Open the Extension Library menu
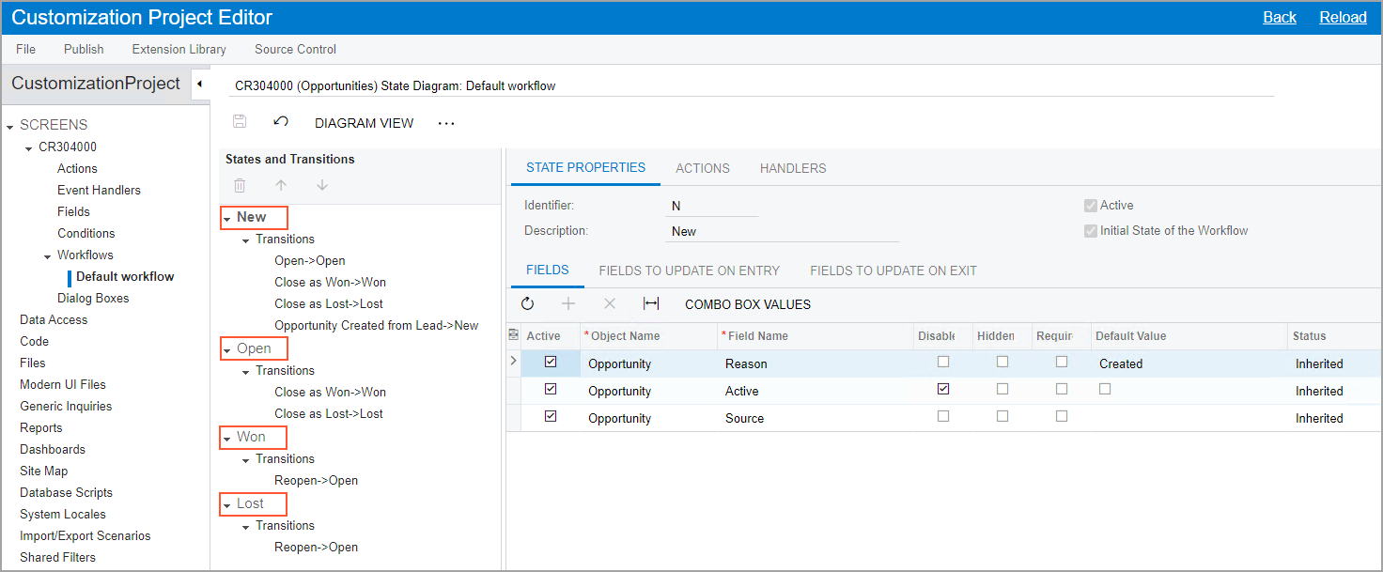Viewport: 1383px width, 572px height. coord(179,49)
